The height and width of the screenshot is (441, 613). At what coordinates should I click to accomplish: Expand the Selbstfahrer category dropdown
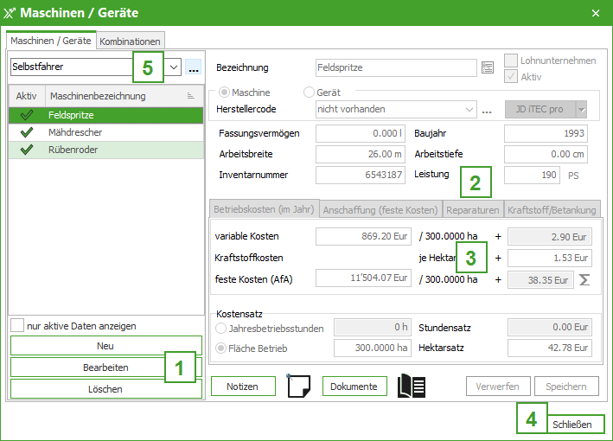[x=174, y=67]
